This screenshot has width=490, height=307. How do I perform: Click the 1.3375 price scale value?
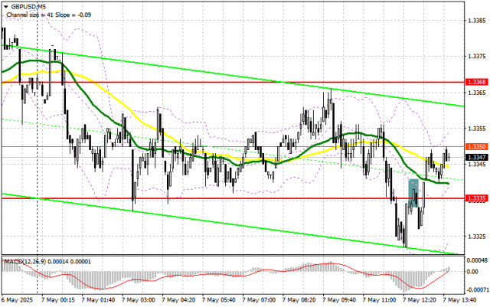(x=476, y=57)
